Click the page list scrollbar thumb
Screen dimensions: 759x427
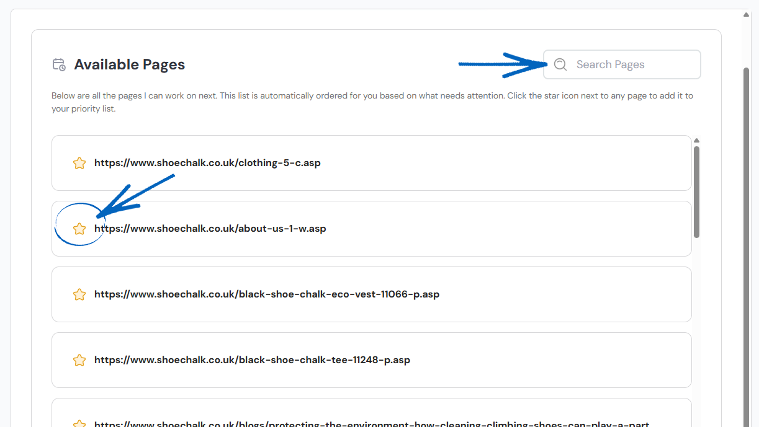tap(696, 191)
